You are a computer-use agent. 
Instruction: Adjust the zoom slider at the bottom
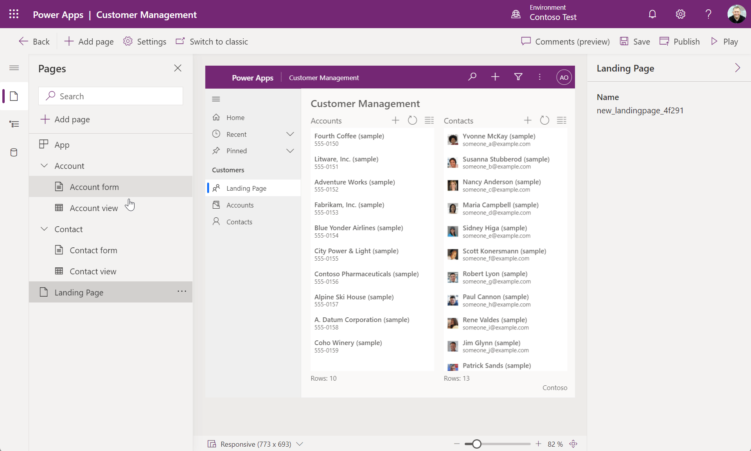[477, 444]
